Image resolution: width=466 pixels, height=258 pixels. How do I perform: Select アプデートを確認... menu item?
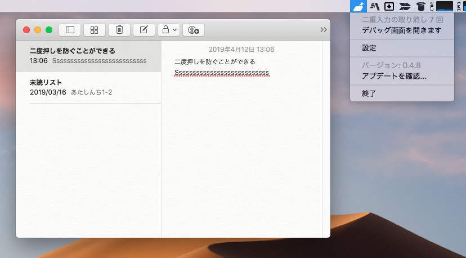tap(402, 76)
